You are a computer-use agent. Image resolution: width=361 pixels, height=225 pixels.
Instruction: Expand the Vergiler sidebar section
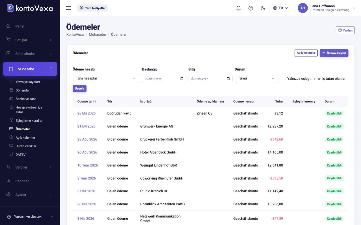coord(30,167)
